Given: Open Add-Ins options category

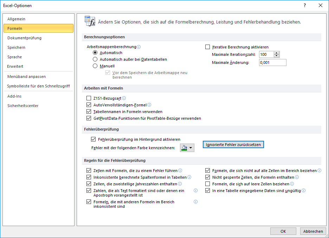Looking at the screenshot, I should pos(39,96).
